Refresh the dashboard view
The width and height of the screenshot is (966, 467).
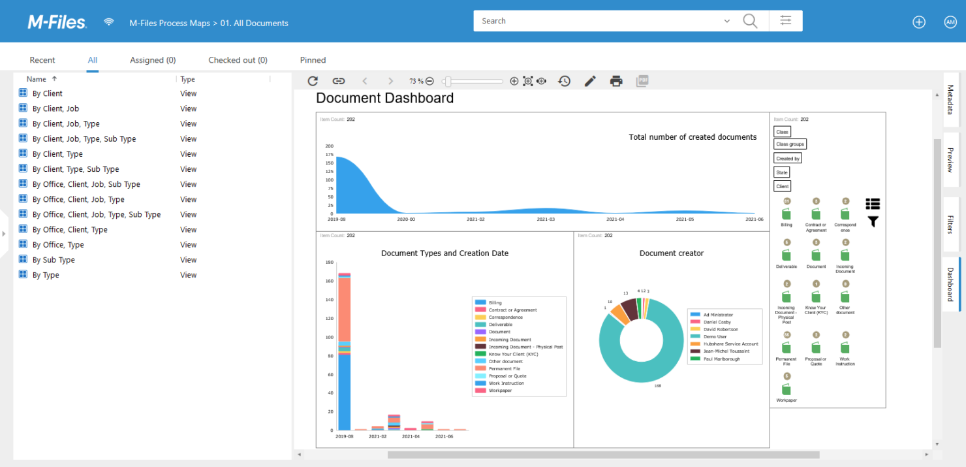(x=313, y=80)
